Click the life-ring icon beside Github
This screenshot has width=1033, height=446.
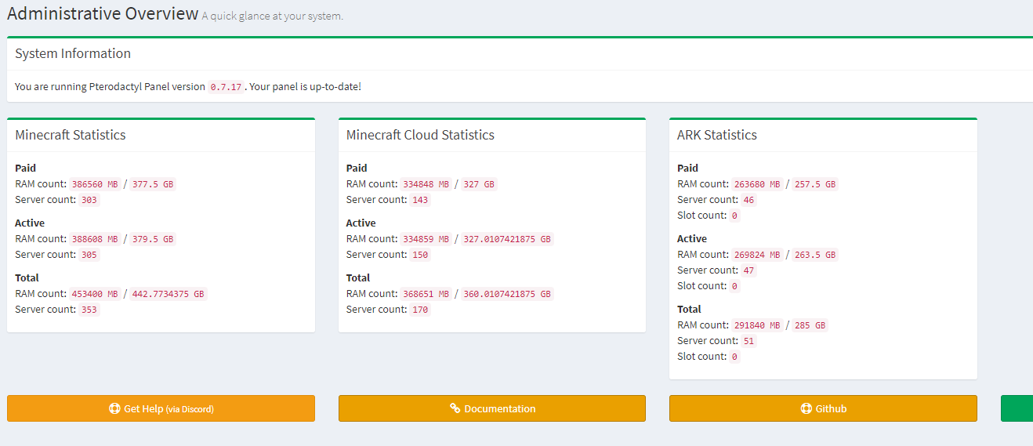pyautogui.click(x=806, y=408)
